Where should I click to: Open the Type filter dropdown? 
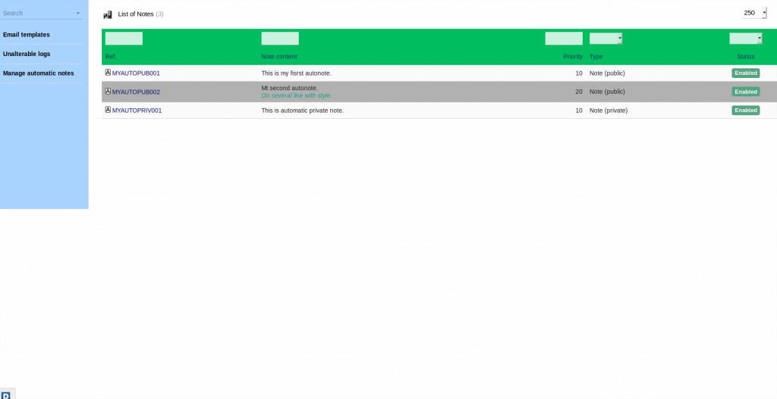[606, 39]
